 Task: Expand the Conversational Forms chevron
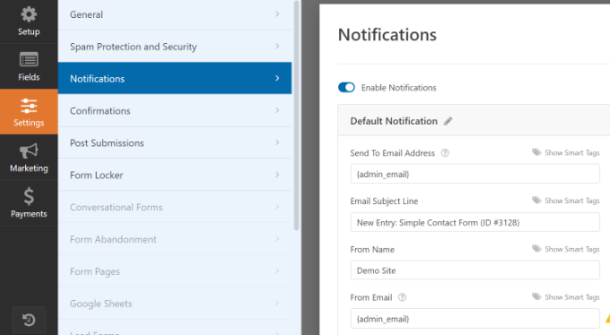pos(277,207)
